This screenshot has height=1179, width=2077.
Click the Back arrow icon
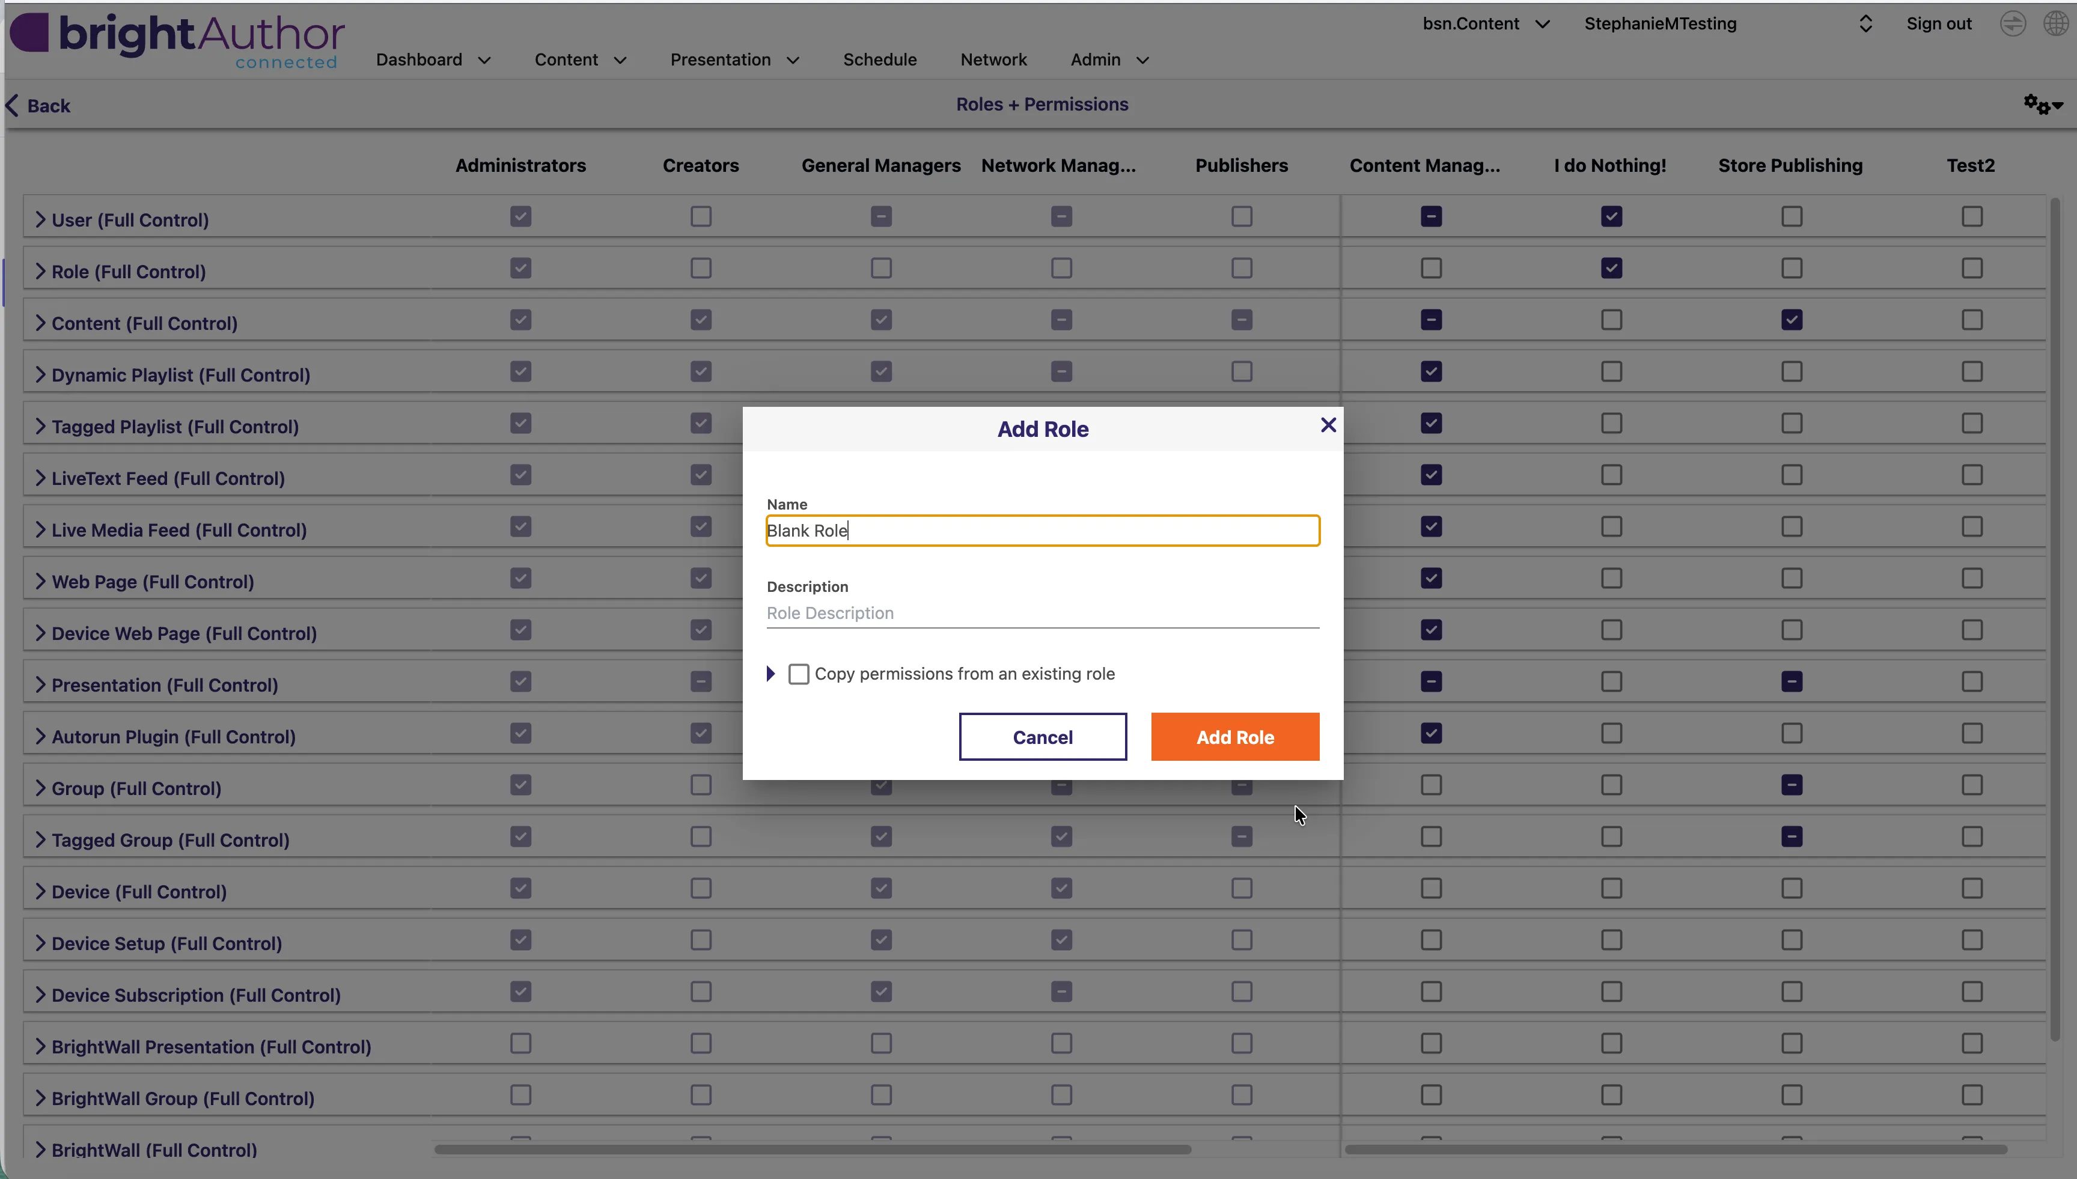pos(12,105)
